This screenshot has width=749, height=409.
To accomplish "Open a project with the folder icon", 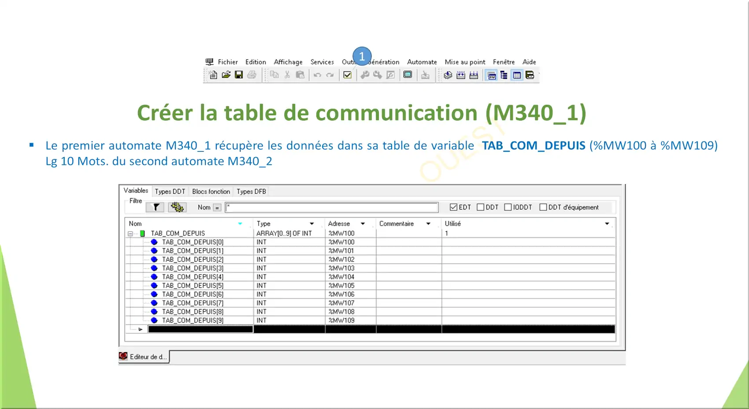I will (226, 75).
